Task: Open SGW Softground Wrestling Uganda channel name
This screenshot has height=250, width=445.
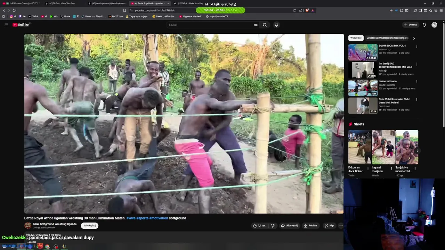Action: (55, 224)
